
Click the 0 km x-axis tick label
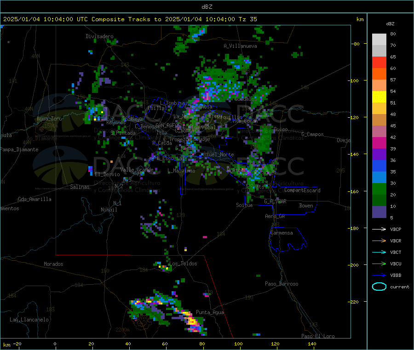tap(55, 344)
